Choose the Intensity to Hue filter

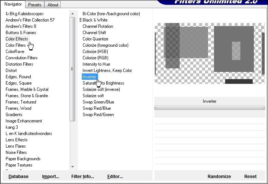coord(96,65)
